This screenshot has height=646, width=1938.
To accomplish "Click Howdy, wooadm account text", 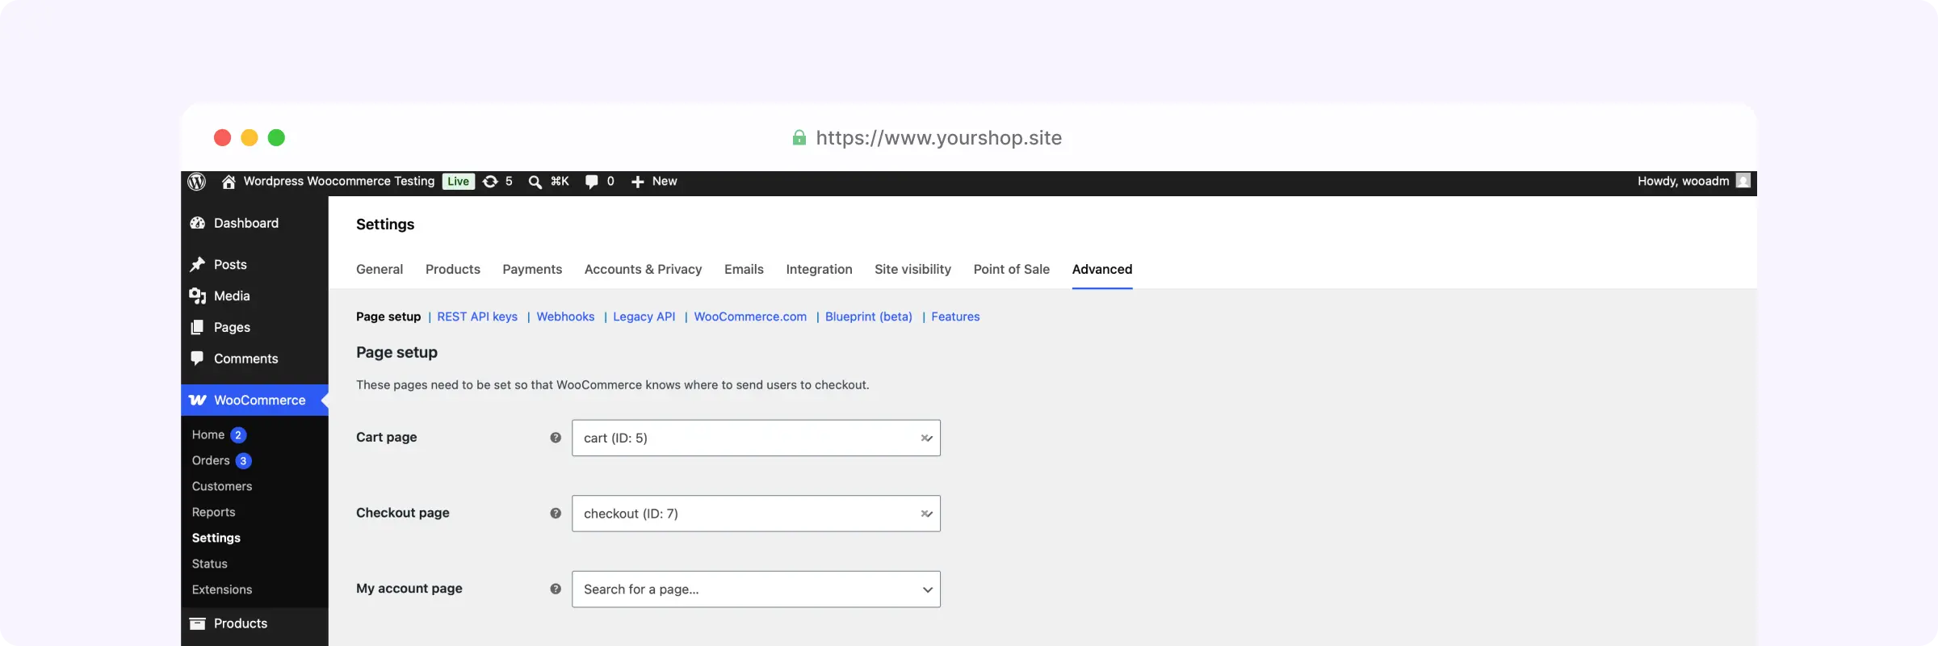I will coord(1683,181).
